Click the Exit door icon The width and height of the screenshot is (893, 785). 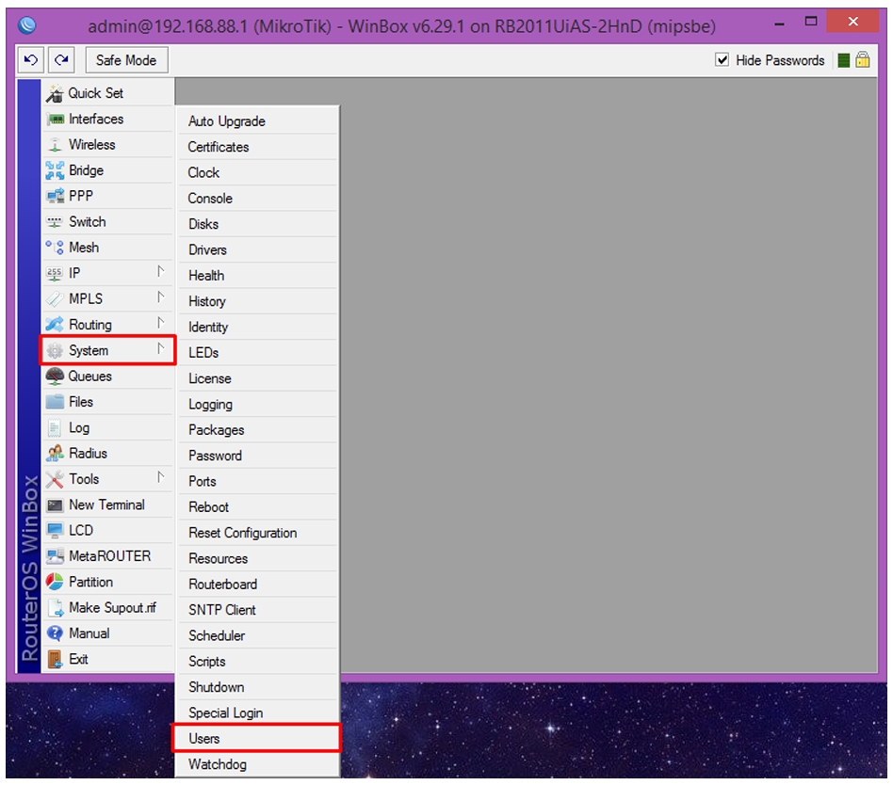click(55, 659)
